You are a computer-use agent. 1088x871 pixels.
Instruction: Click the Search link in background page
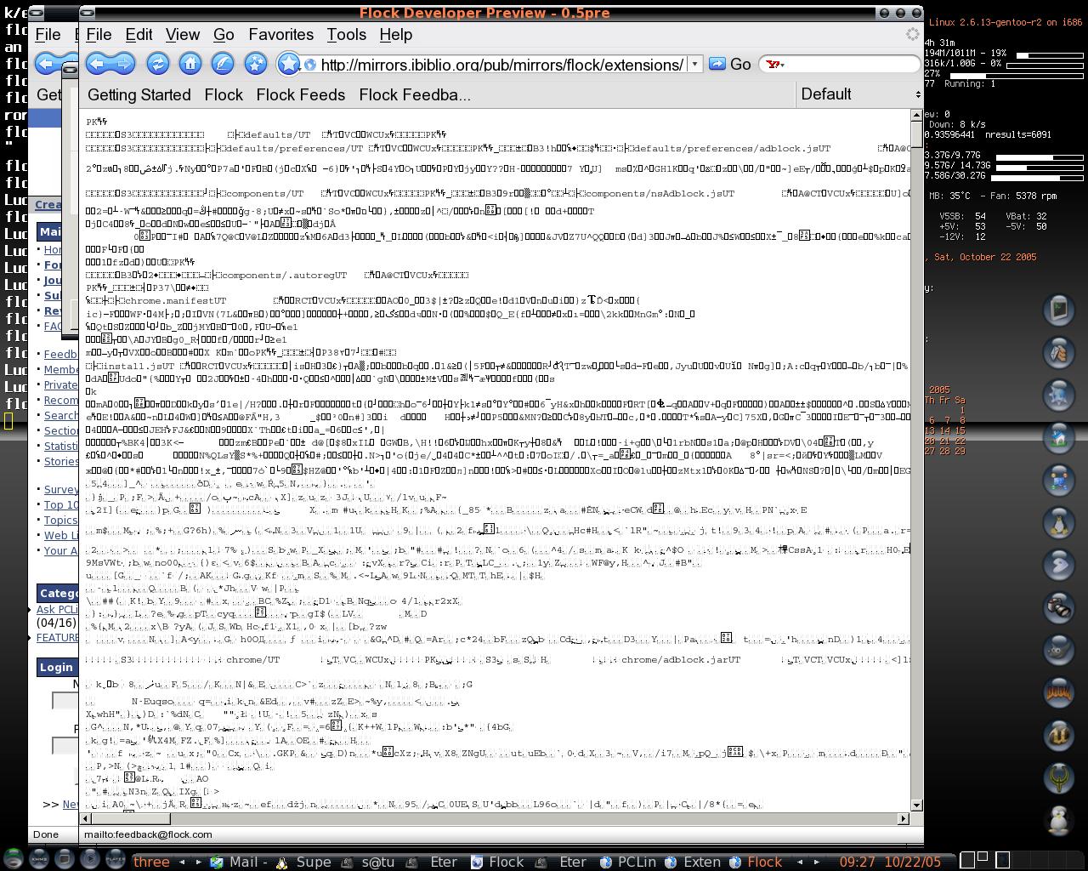pyautogui.click(x=61, y=416)
